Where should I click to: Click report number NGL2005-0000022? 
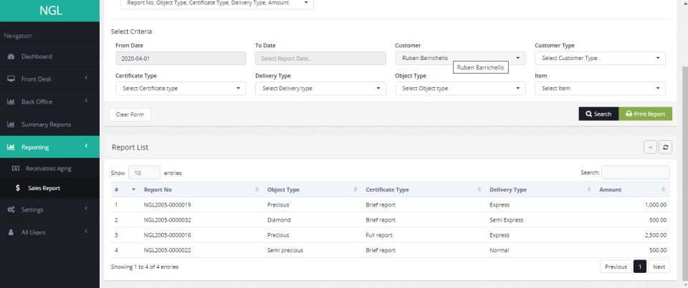coord(167,250)
